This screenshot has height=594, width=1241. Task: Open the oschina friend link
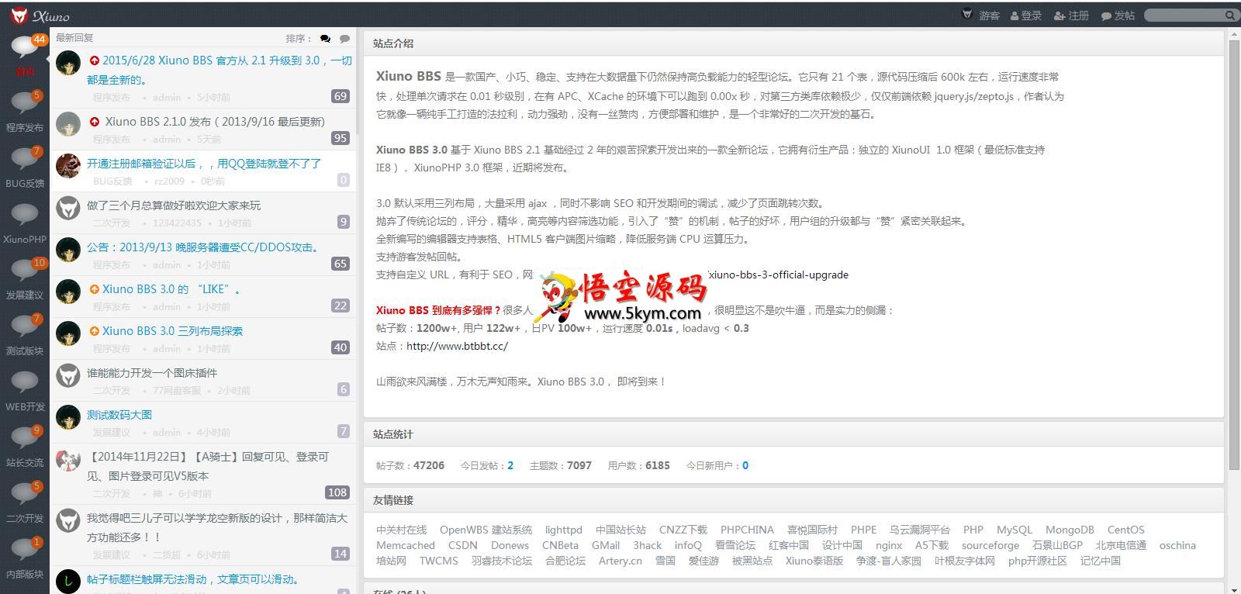(1177, 545)
